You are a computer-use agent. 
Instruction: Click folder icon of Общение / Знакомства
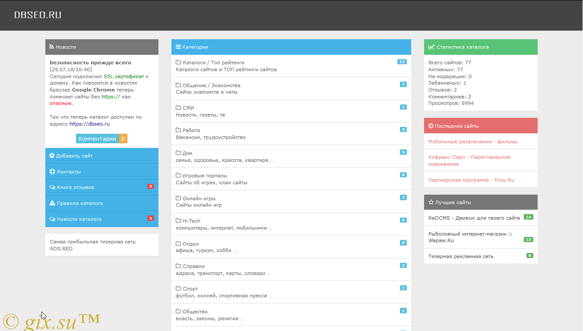point(178,85)
